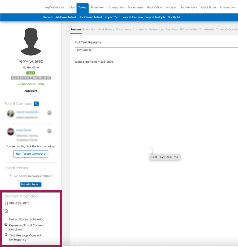Click inside the Full Text Resume text area
The width and height of the screenshot is (238, 247).
click(156, 146)
